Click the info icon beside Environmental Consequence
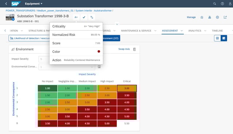The image size is (233, 134). [x=99, y=67]
